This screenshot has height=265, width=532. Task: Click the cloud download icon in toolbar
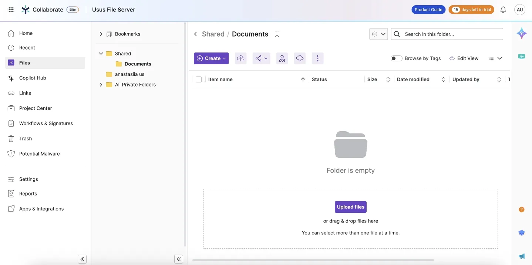[x=300, y=58]
